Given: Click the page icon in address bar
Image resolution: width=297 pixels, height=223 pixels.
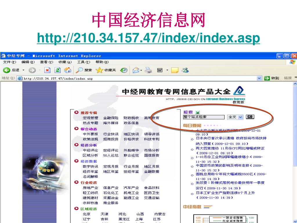Looking at the screenshot, I should click(x=20, y=78).
